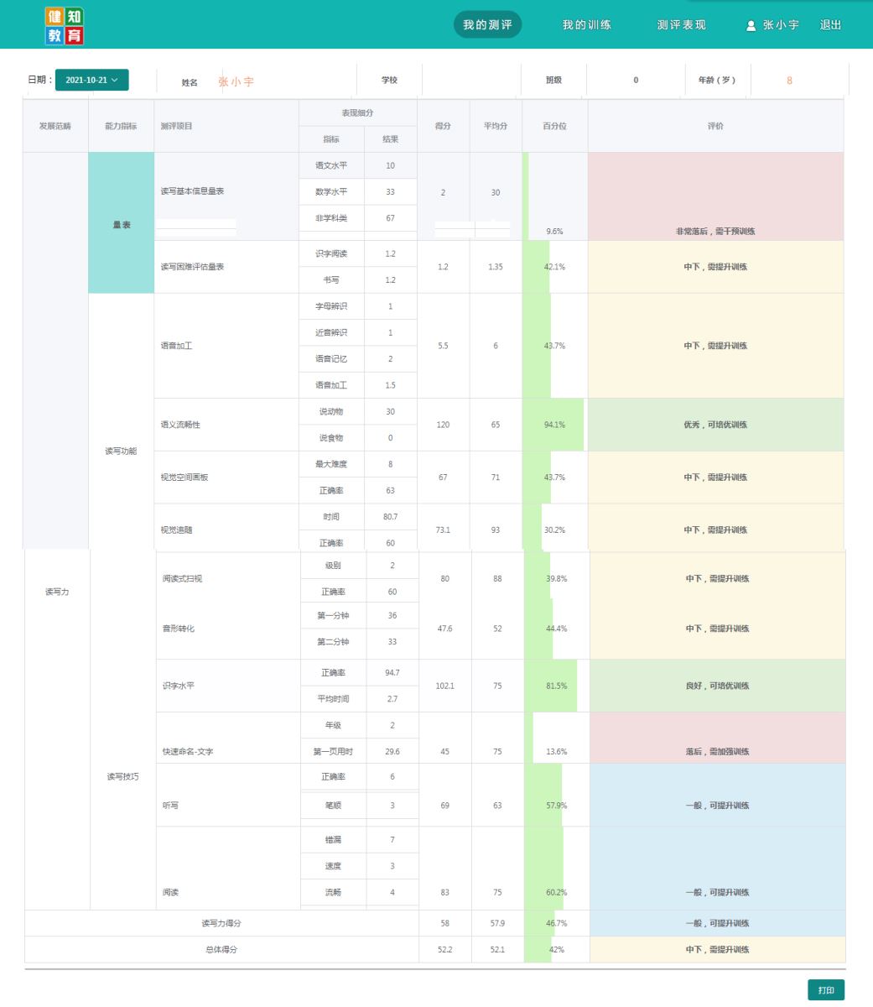Click the 优秀，可培优训练 green evaluation cell
Viewport: 873px width, 1007px height.
coord(715,425)
